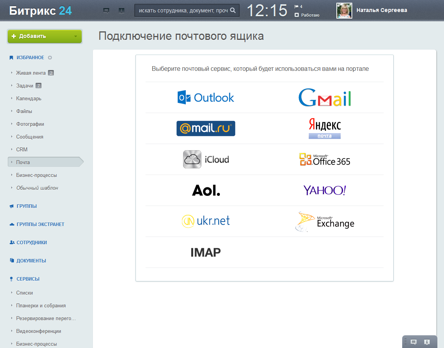444x348 pixels.
Task: Focus the employee and document search field
Action: [x=187, y=10]
